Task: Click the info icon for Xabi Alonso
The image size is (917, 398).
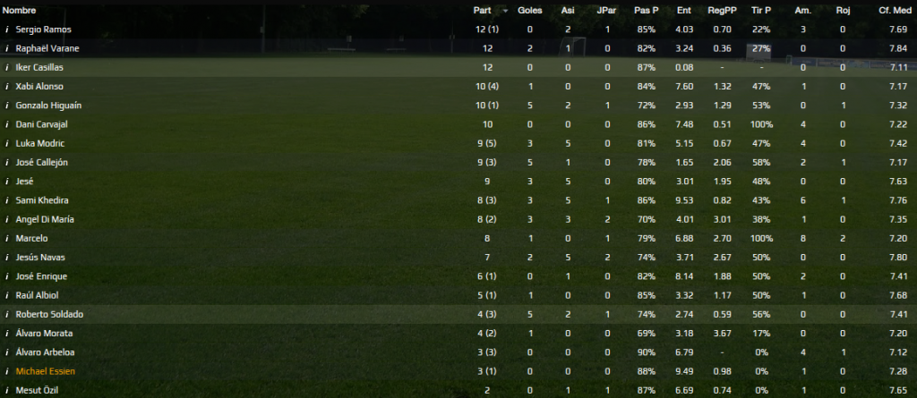Action: click(7, 87)
